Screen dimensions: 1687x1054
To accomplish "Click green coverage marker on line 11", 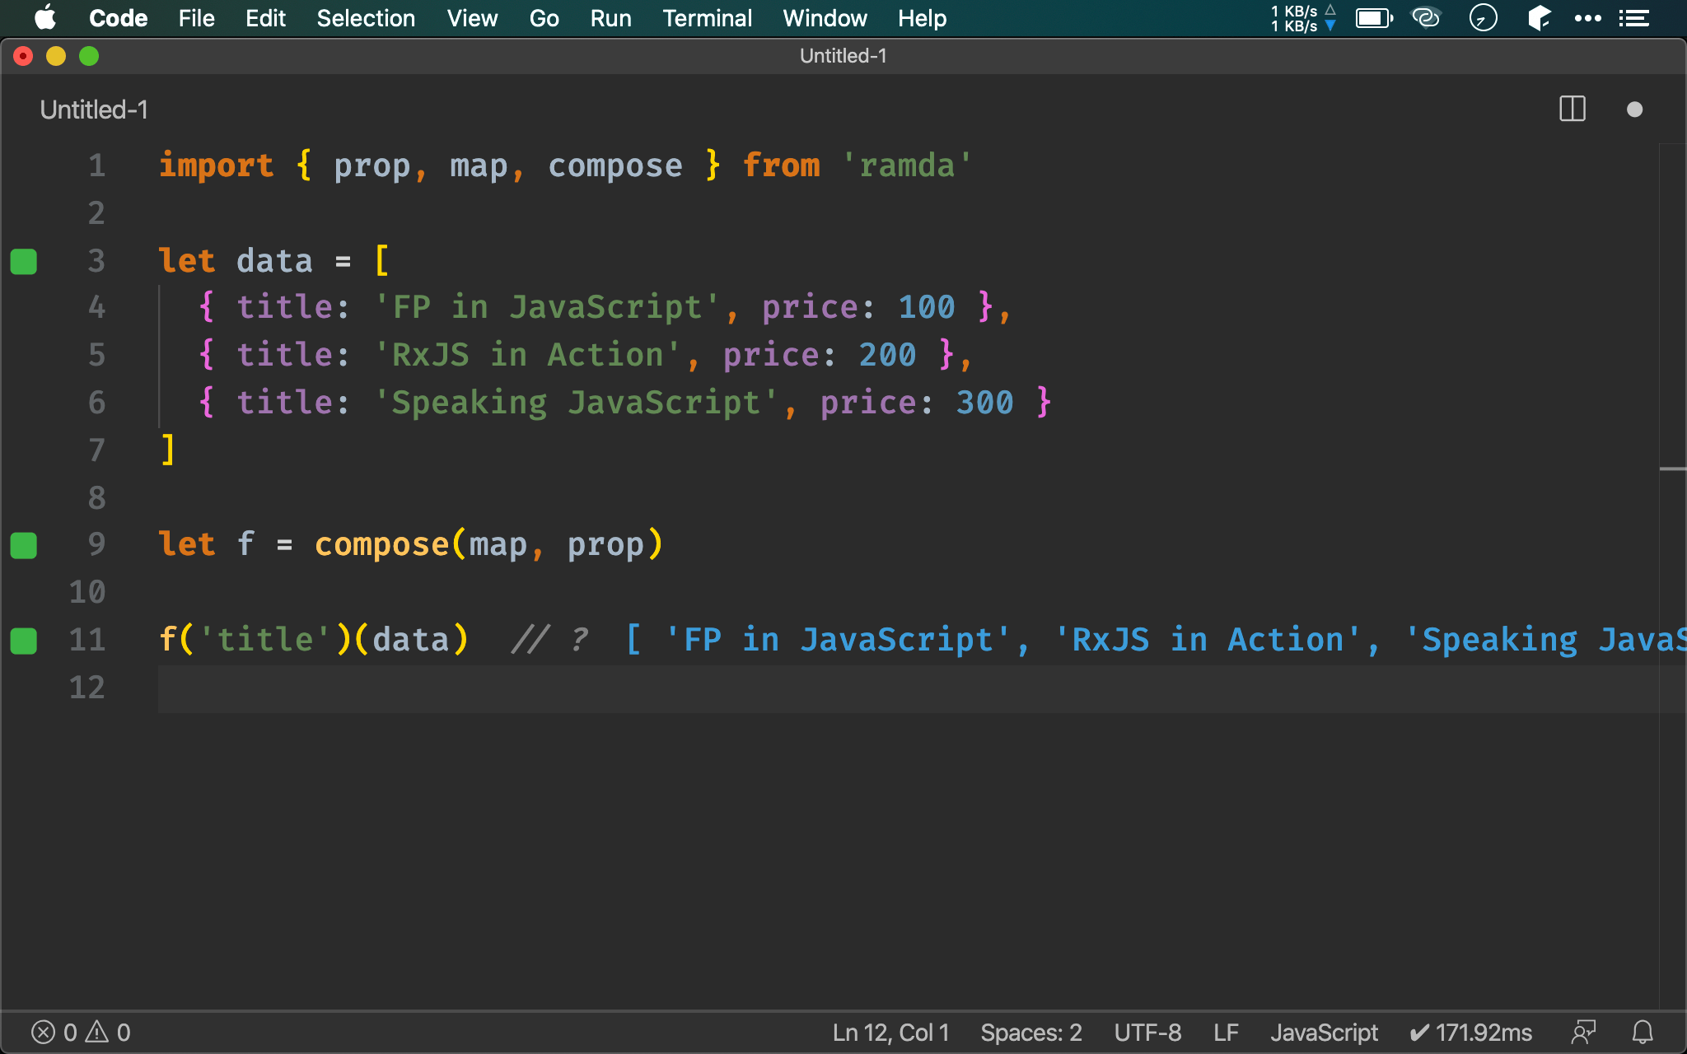I will point(24,640).
